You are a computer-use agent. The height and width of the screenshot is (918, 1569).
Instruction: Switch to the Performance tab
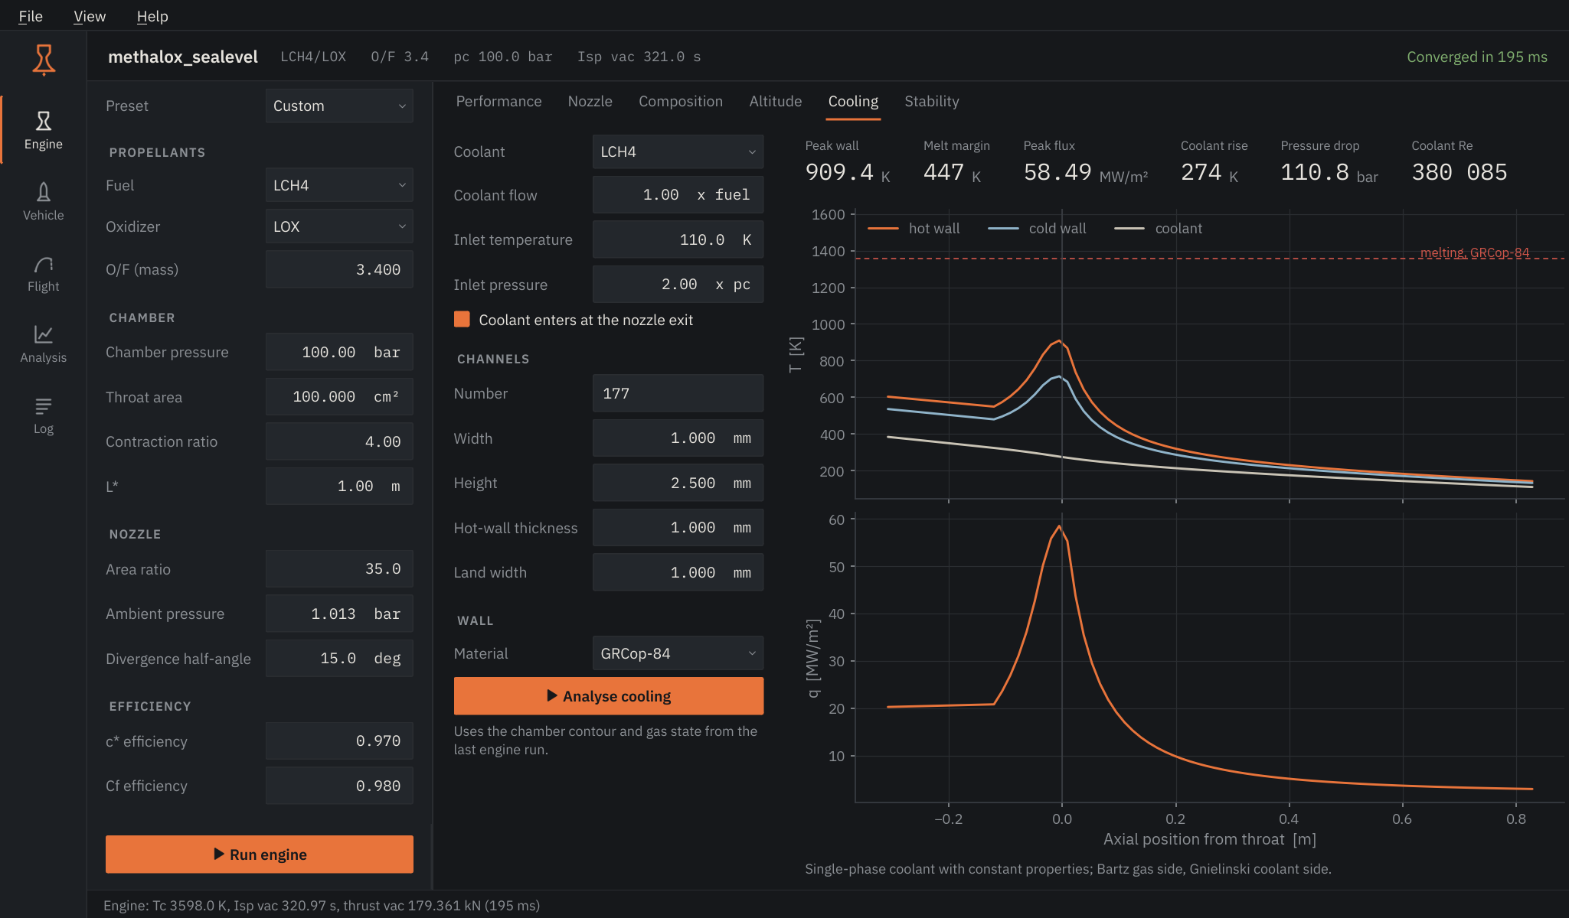point(498,101)
